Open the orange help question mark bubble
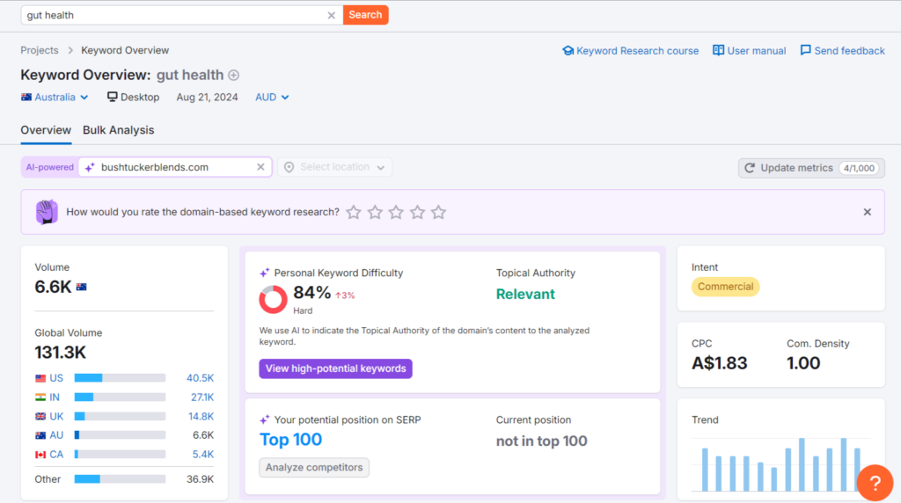The image size is (901, 503). tap(875, 483)
